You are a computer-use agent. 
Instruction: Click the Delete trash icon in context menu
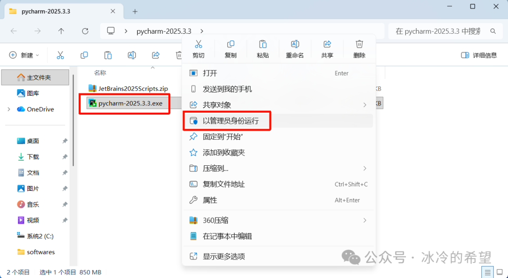tap(359, 45)
